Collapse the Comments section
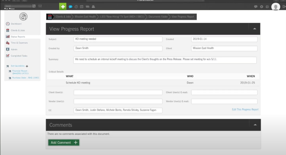This screenshot has height=155, width=286. [x=255, y=125]
